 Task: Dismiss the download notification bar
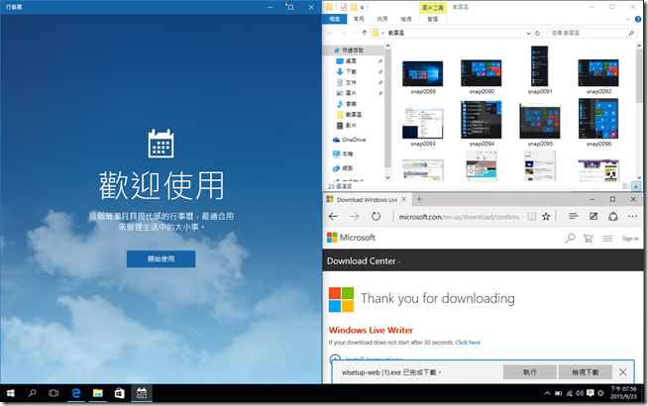pos(623,372)
